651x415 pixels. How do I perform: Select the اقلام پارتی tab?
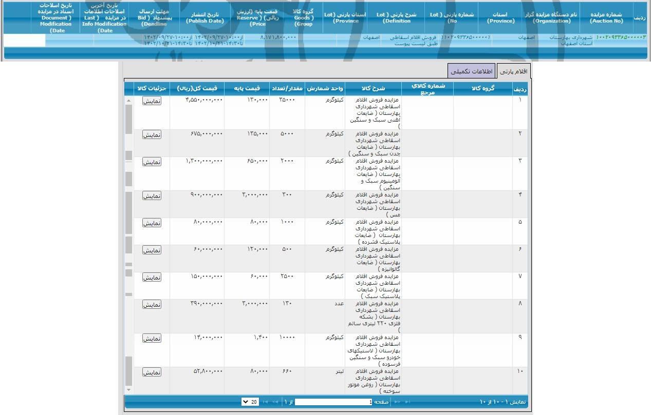click(x=513, y=70)
